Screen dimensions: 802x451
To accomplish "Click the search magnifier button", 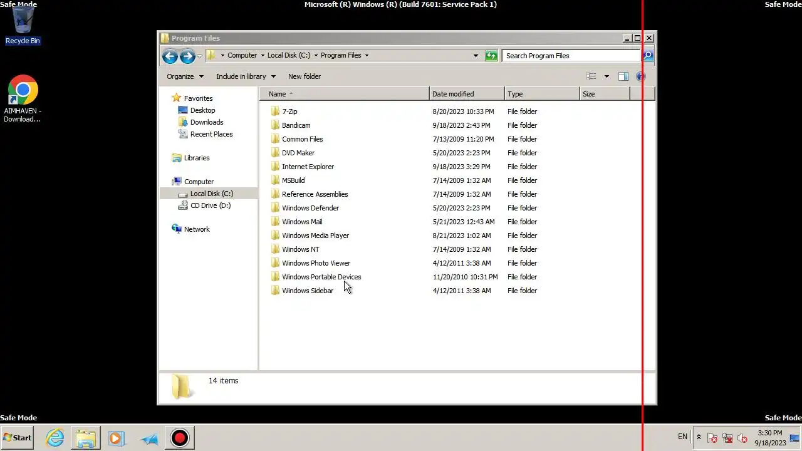I will coord(648,56).
